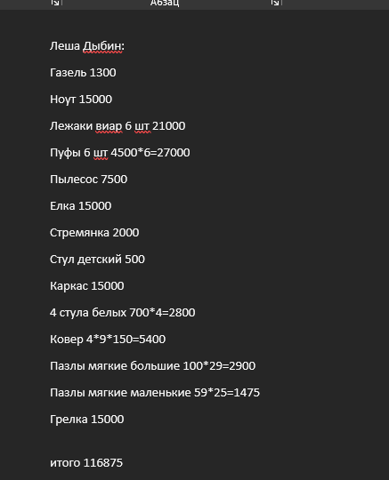
Task: Click the Абзац ribbon group label
Action: tap(165, 3)
